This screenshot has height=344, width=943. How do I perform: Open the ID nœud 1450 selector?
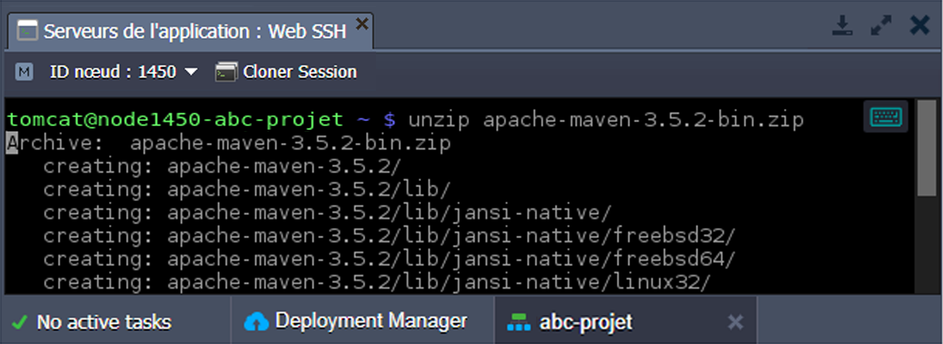(x=113, y=72)
